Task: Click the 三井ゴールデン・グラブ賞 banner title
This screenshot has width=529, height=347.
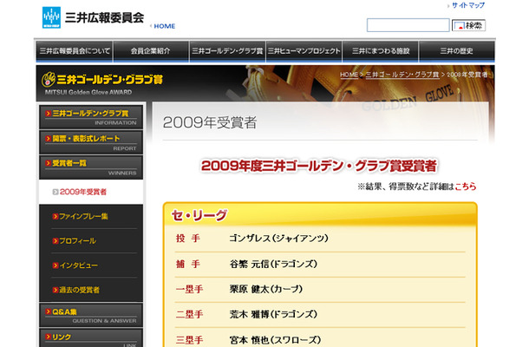Action: (x=110, y=80)
